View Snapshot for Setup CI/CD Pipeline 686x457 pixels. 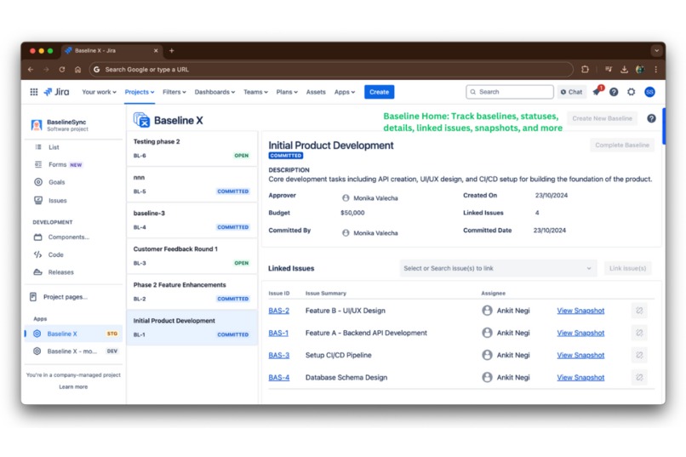580,355
